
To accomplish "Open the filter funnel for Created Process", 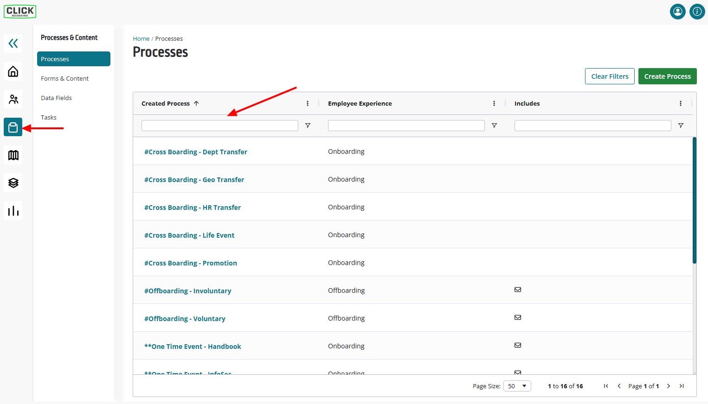I will 308,125.
